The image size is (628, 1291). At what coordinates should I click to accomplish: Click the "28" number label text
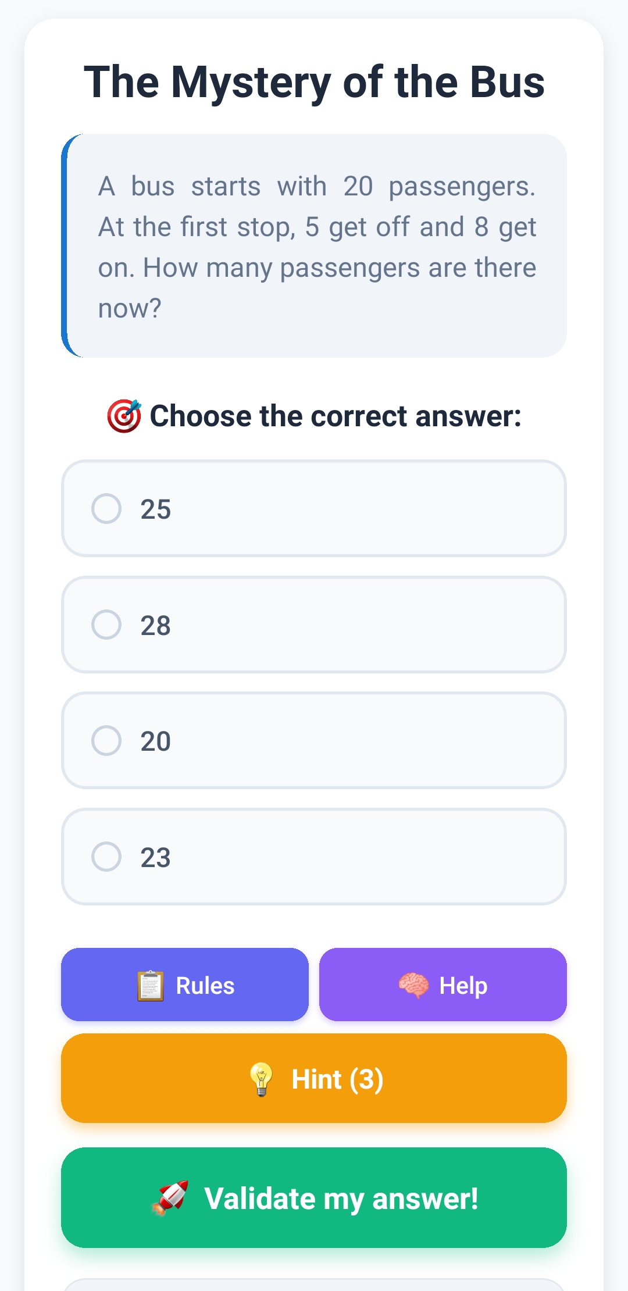[155, 626]
